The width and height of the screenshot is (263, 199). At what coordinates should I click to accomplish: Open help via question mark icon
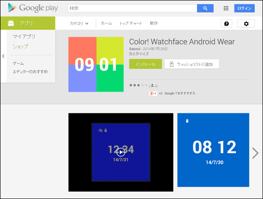click(x=226, y=23)
